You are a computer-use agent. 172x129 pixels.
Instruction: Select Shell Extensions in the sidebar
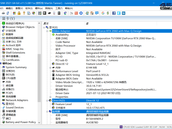(x=15, y=53)
